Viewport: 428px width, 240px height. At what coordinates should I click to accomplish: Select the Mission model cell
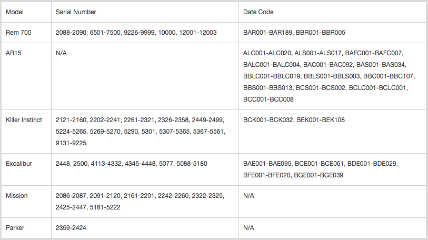[x=26, y=202]
